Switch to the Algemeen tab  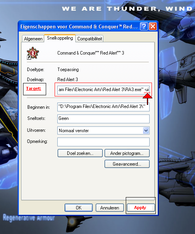click(x=33, y=39)
